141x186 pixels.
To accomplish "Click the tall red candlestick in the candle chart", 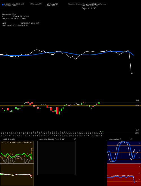I will coord(57,111).
